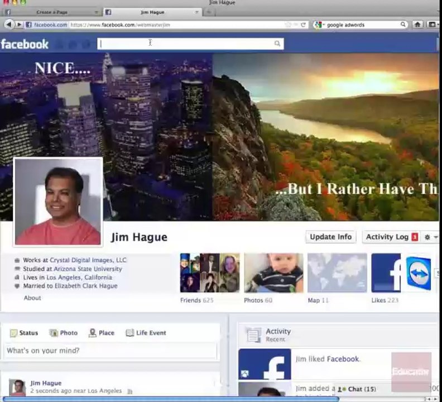Select the Jim Hague browser tab
Screen dimensions: 442x402
point(152,12)
